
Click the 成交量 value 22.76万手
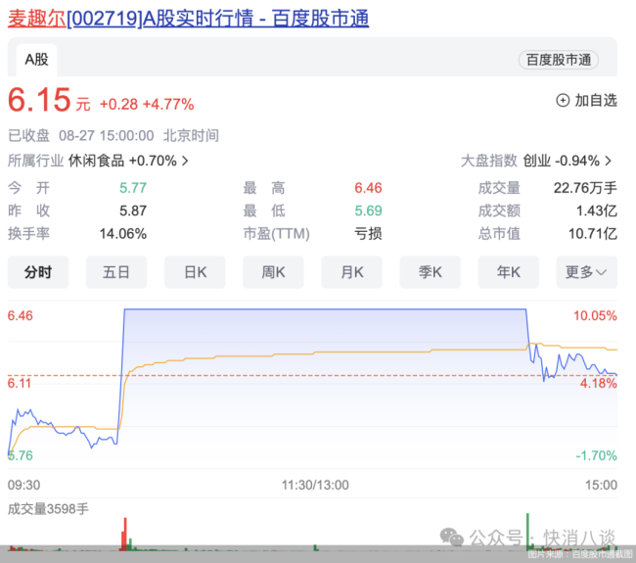585,188
